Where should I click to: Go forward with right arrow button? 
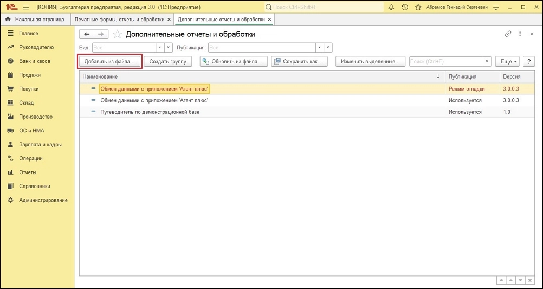point(101,34)
